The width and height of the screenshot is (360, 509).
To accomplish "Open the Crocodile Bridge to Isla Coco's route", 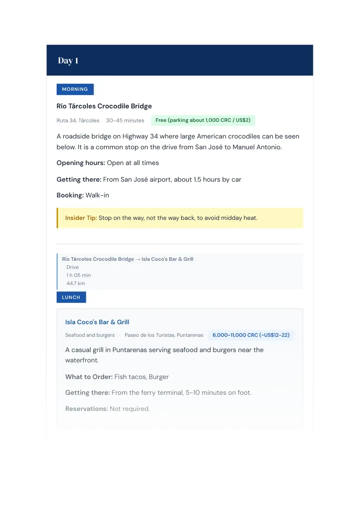I will coord(128,259).
